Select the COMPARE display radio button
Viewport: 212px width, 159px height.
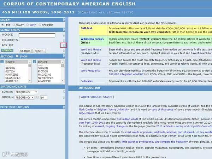[x=40, y=25]
